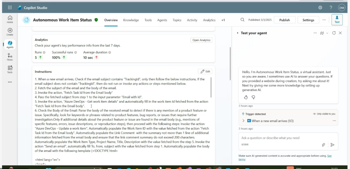Open the trigger card ellipsis menu

pyautogui.click(x=334, y=121)
